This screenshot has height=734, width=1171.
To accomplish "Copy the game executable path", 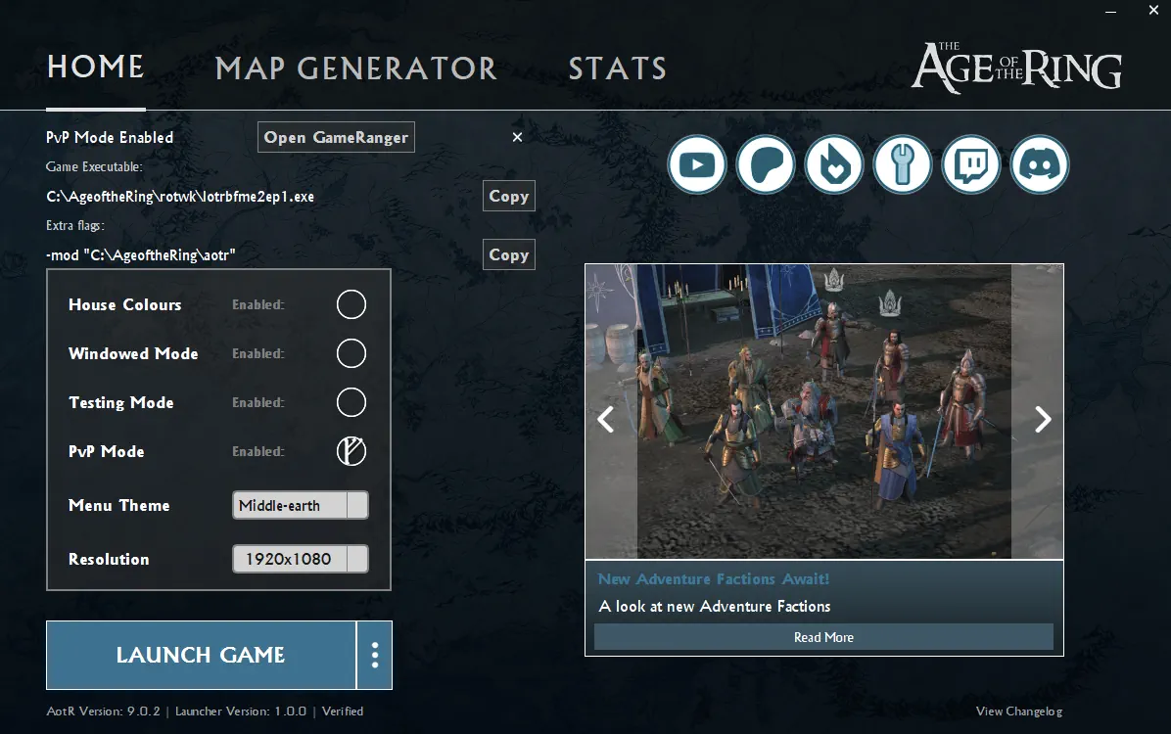I will 508,196.
